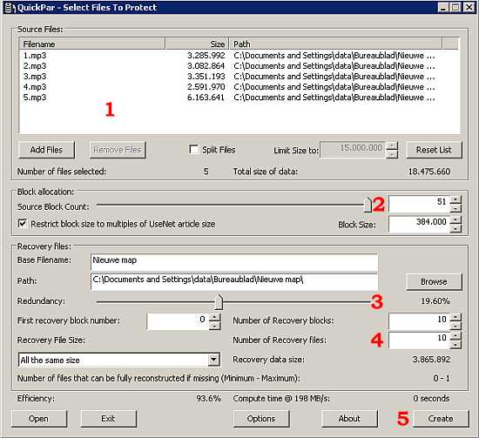Click the First recovery block number field
Viewport: 479px width, 438px height.
[x=178, y=321]
